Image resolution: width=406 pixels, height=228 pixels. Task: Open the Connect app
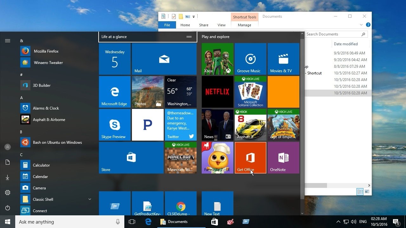pyautogui.click(x=57, y=211)
